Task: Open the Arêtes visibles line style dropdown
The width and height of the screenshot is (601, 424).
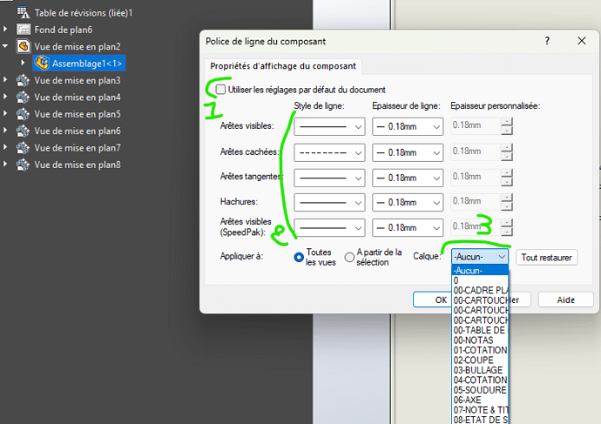Action: coord(329,126)
